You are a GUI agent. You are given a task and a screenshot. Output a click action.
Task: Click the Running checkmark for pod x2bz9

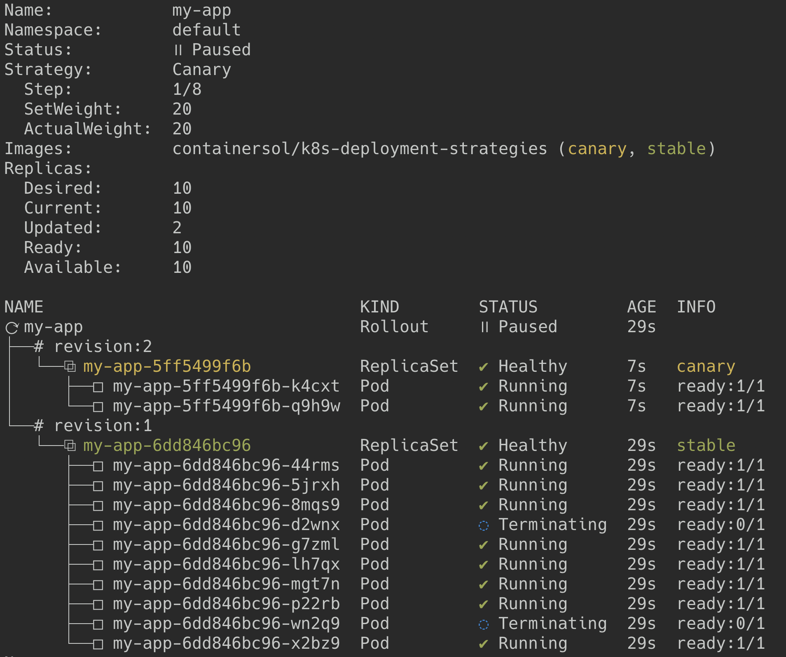point(484,644)
